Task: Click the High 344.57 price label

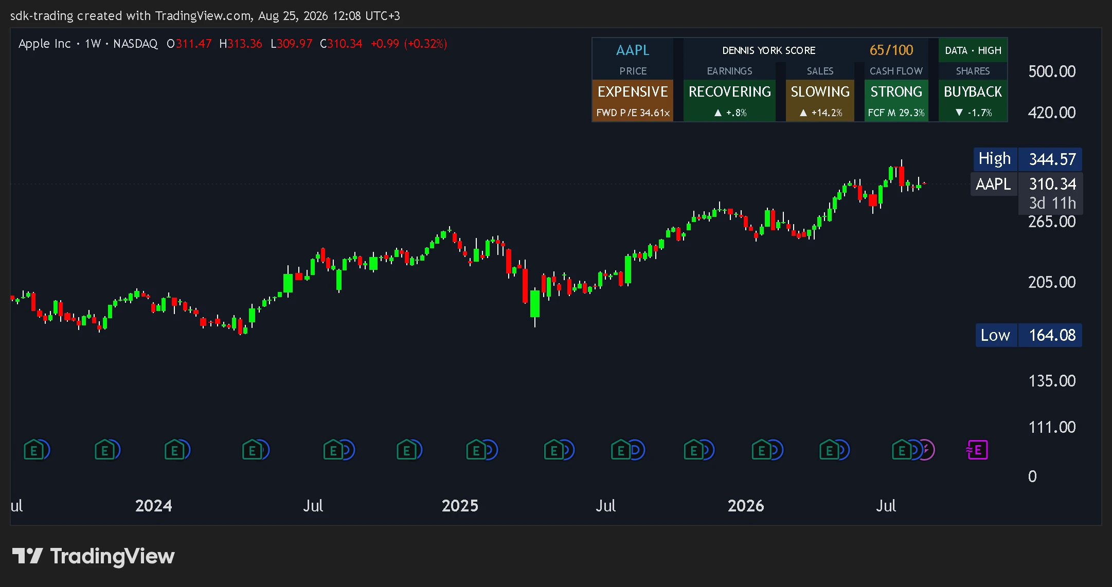Action: [1028, 159]
